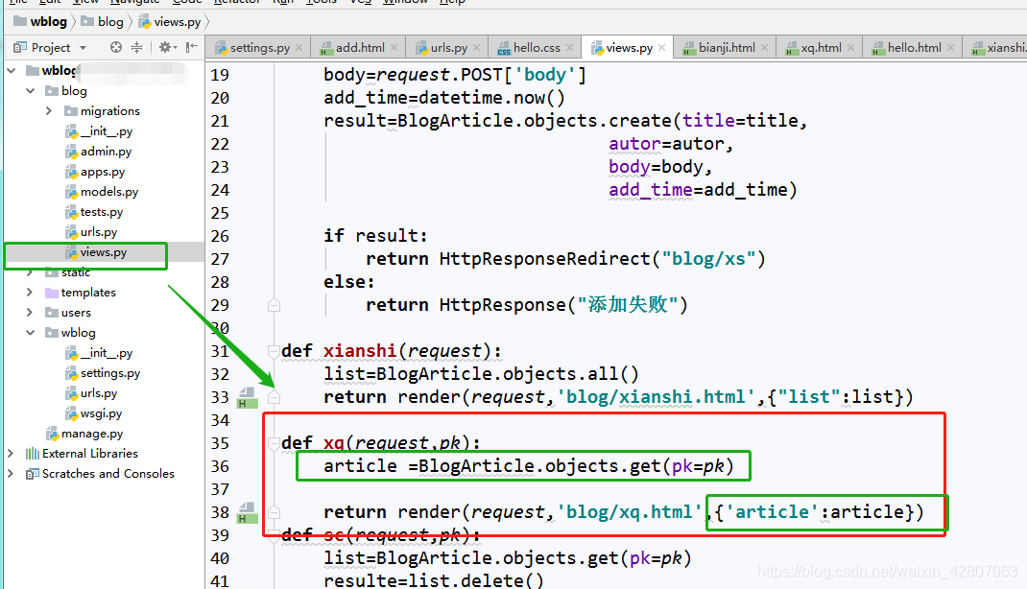Click the locate-in-project crosshair icon
This screenshot has height=589, width=1027.
(116, 47)
